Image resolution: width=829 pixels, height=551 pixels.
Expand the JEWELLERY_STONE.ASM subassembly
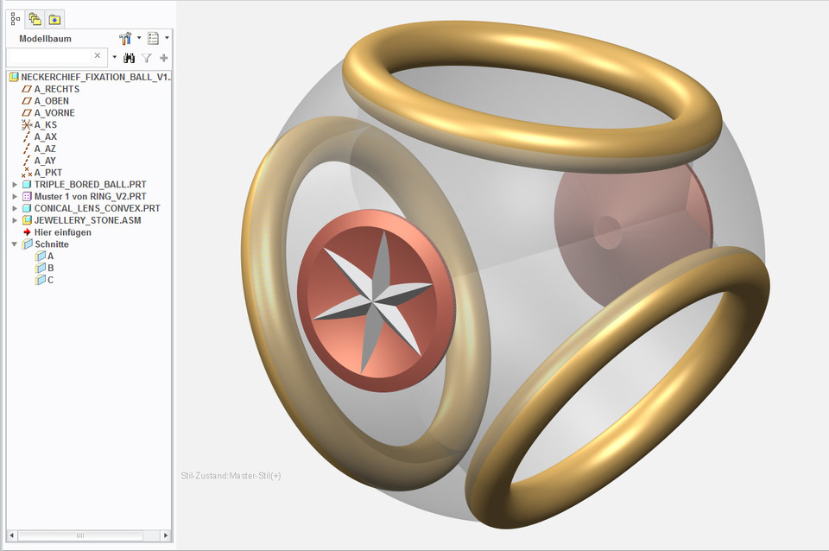tap(14, 220)
